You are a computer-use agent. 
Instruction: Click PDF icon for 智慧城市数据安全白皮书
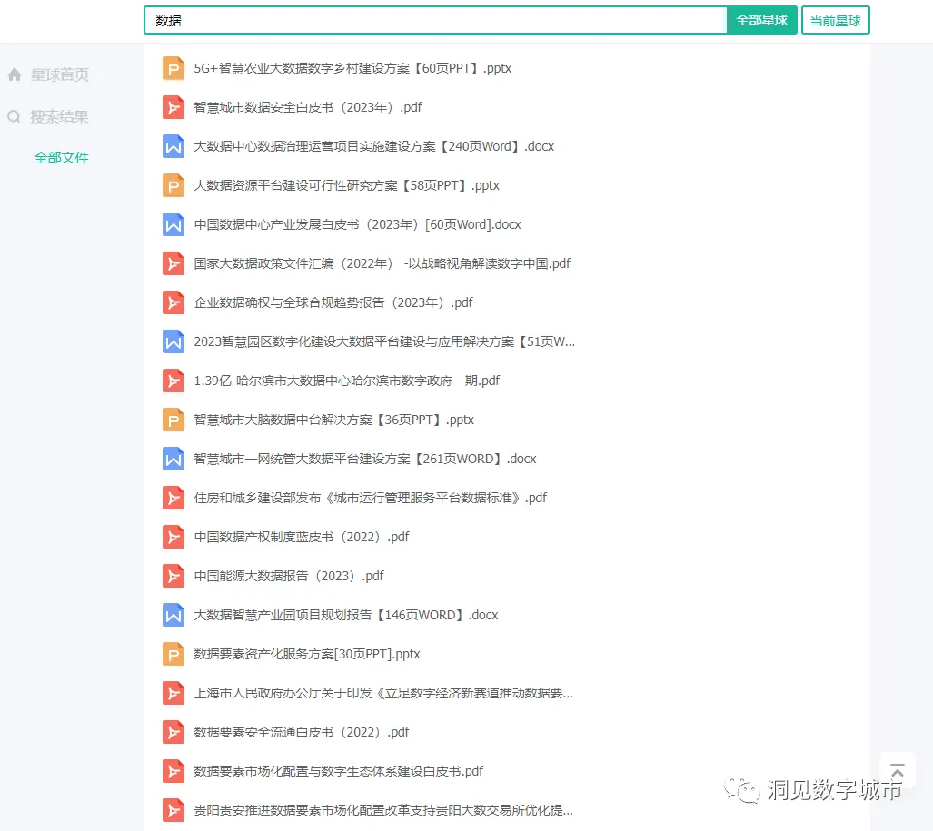click(174, 108)
